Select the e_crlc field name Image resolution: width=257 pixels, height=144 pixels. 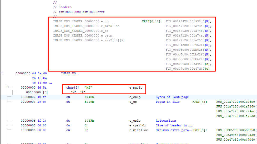coord(135,121)
